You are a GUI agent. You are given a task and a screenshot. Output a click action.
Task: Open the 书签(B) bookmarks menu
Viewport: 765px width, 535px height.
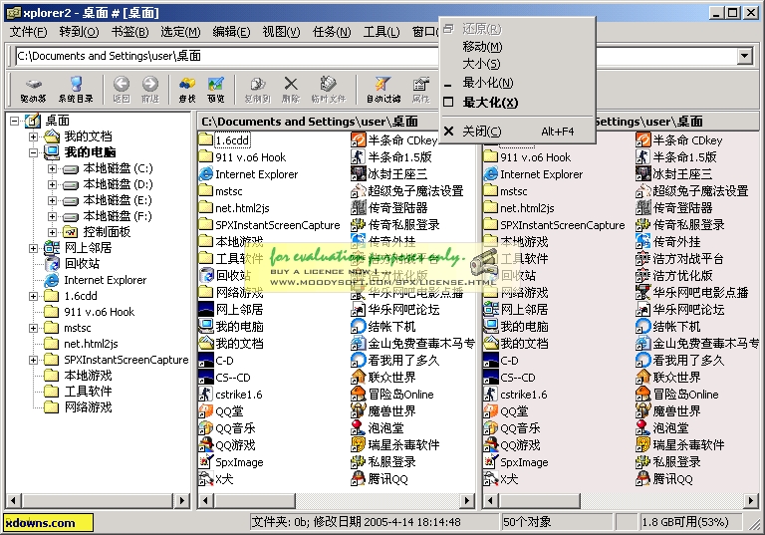[129, 32]
